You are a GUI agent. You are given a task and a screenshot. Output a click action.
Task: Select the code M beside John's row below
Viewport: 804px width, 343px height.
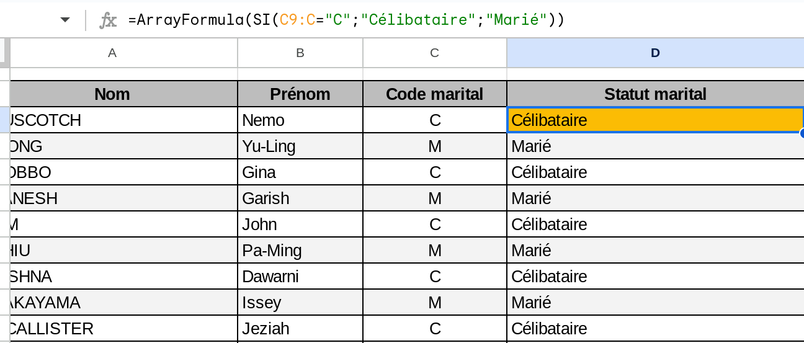click(434, 251)
